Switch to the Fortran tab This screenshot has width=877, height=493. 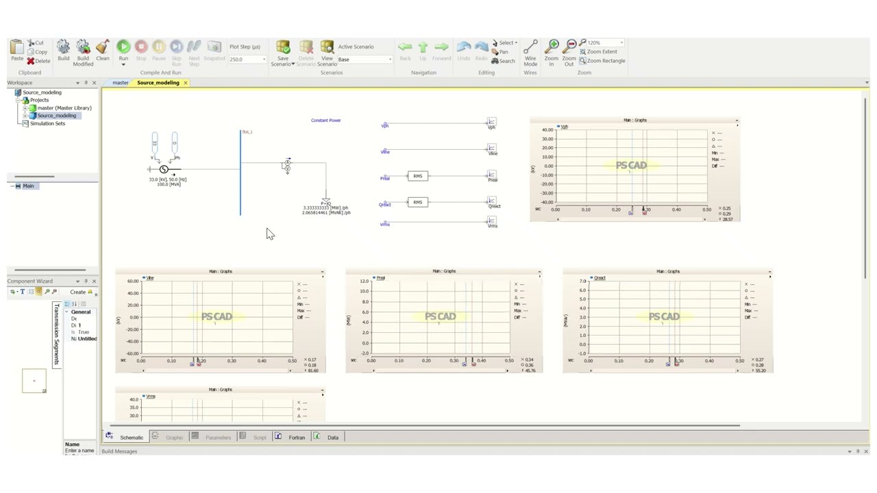tap(291, 437)
